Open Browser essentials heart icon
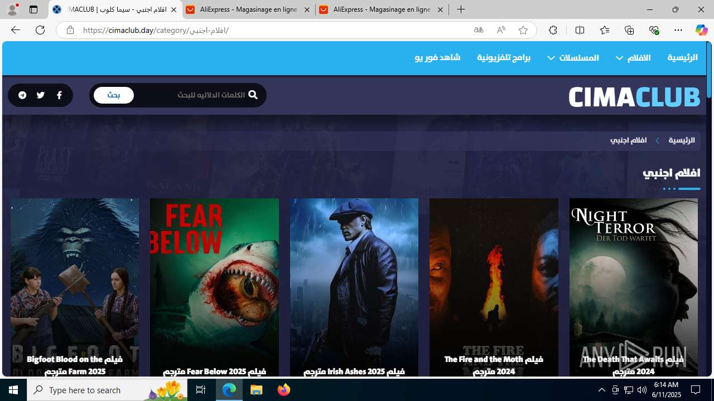The width and height of the screenshot is (714, 401). (654, 30)
